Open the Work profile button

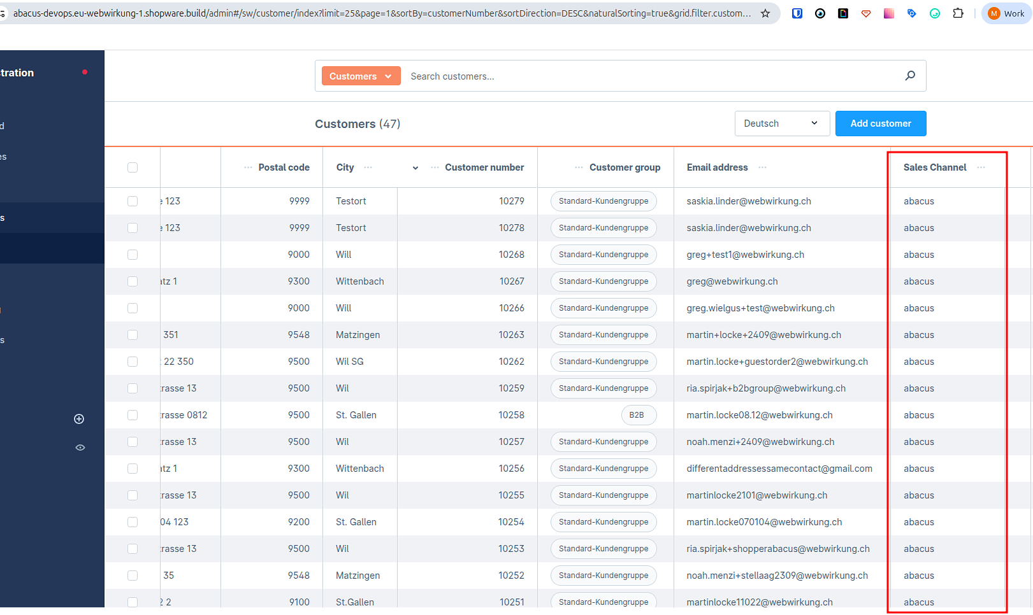pos(1006,13)
